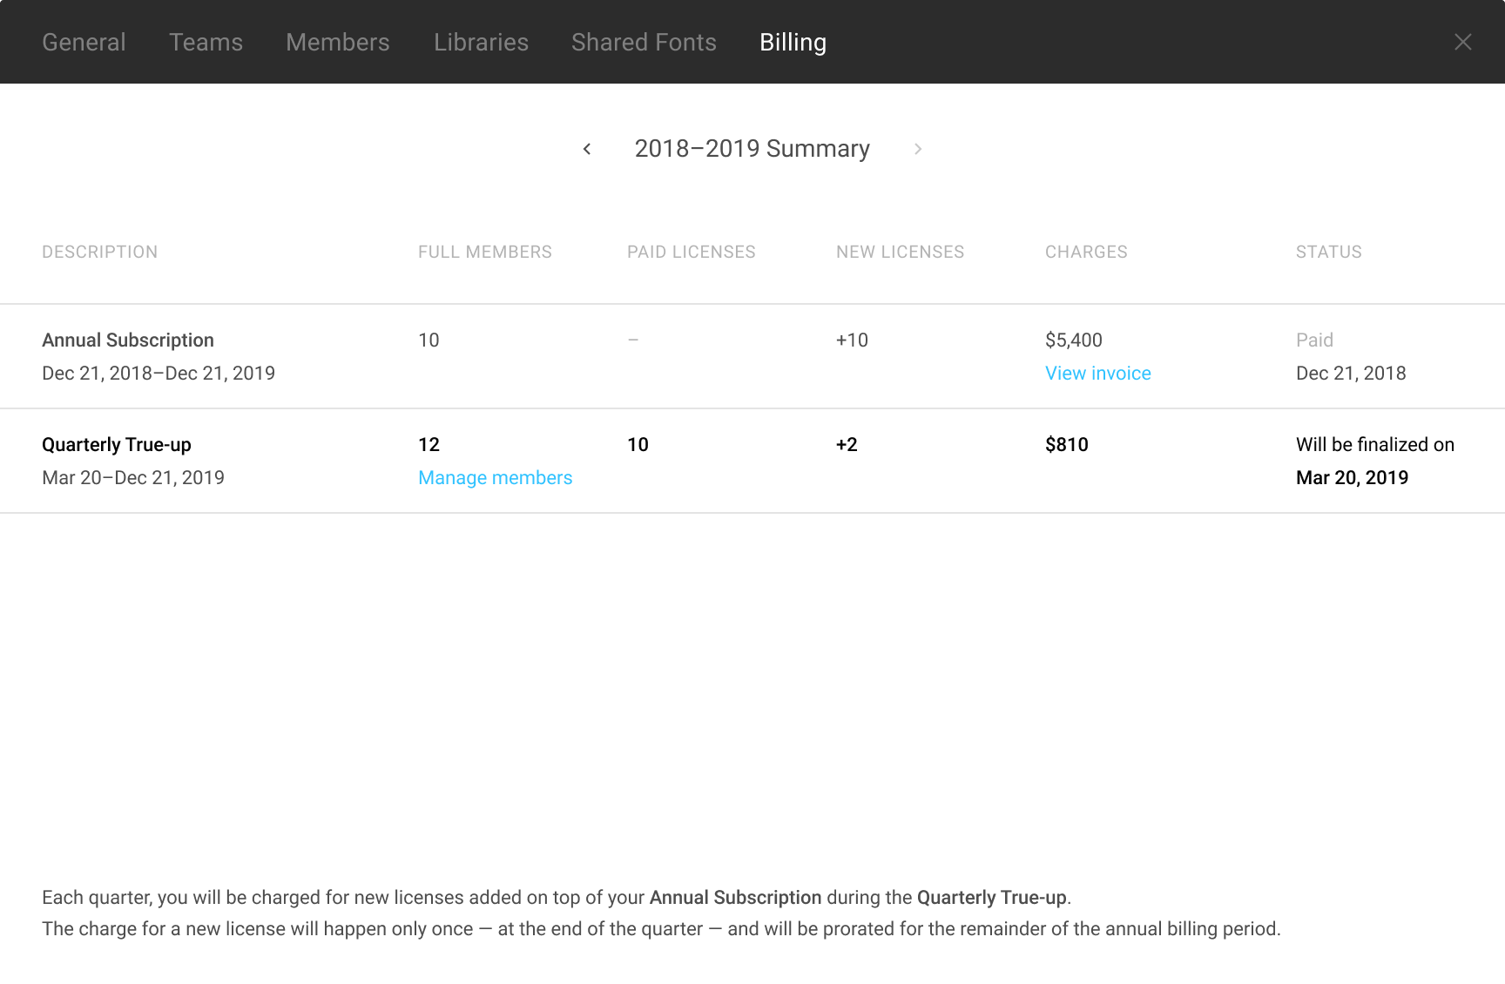
Task: Open the Libraries tab
Action: (x=481, y=42)
